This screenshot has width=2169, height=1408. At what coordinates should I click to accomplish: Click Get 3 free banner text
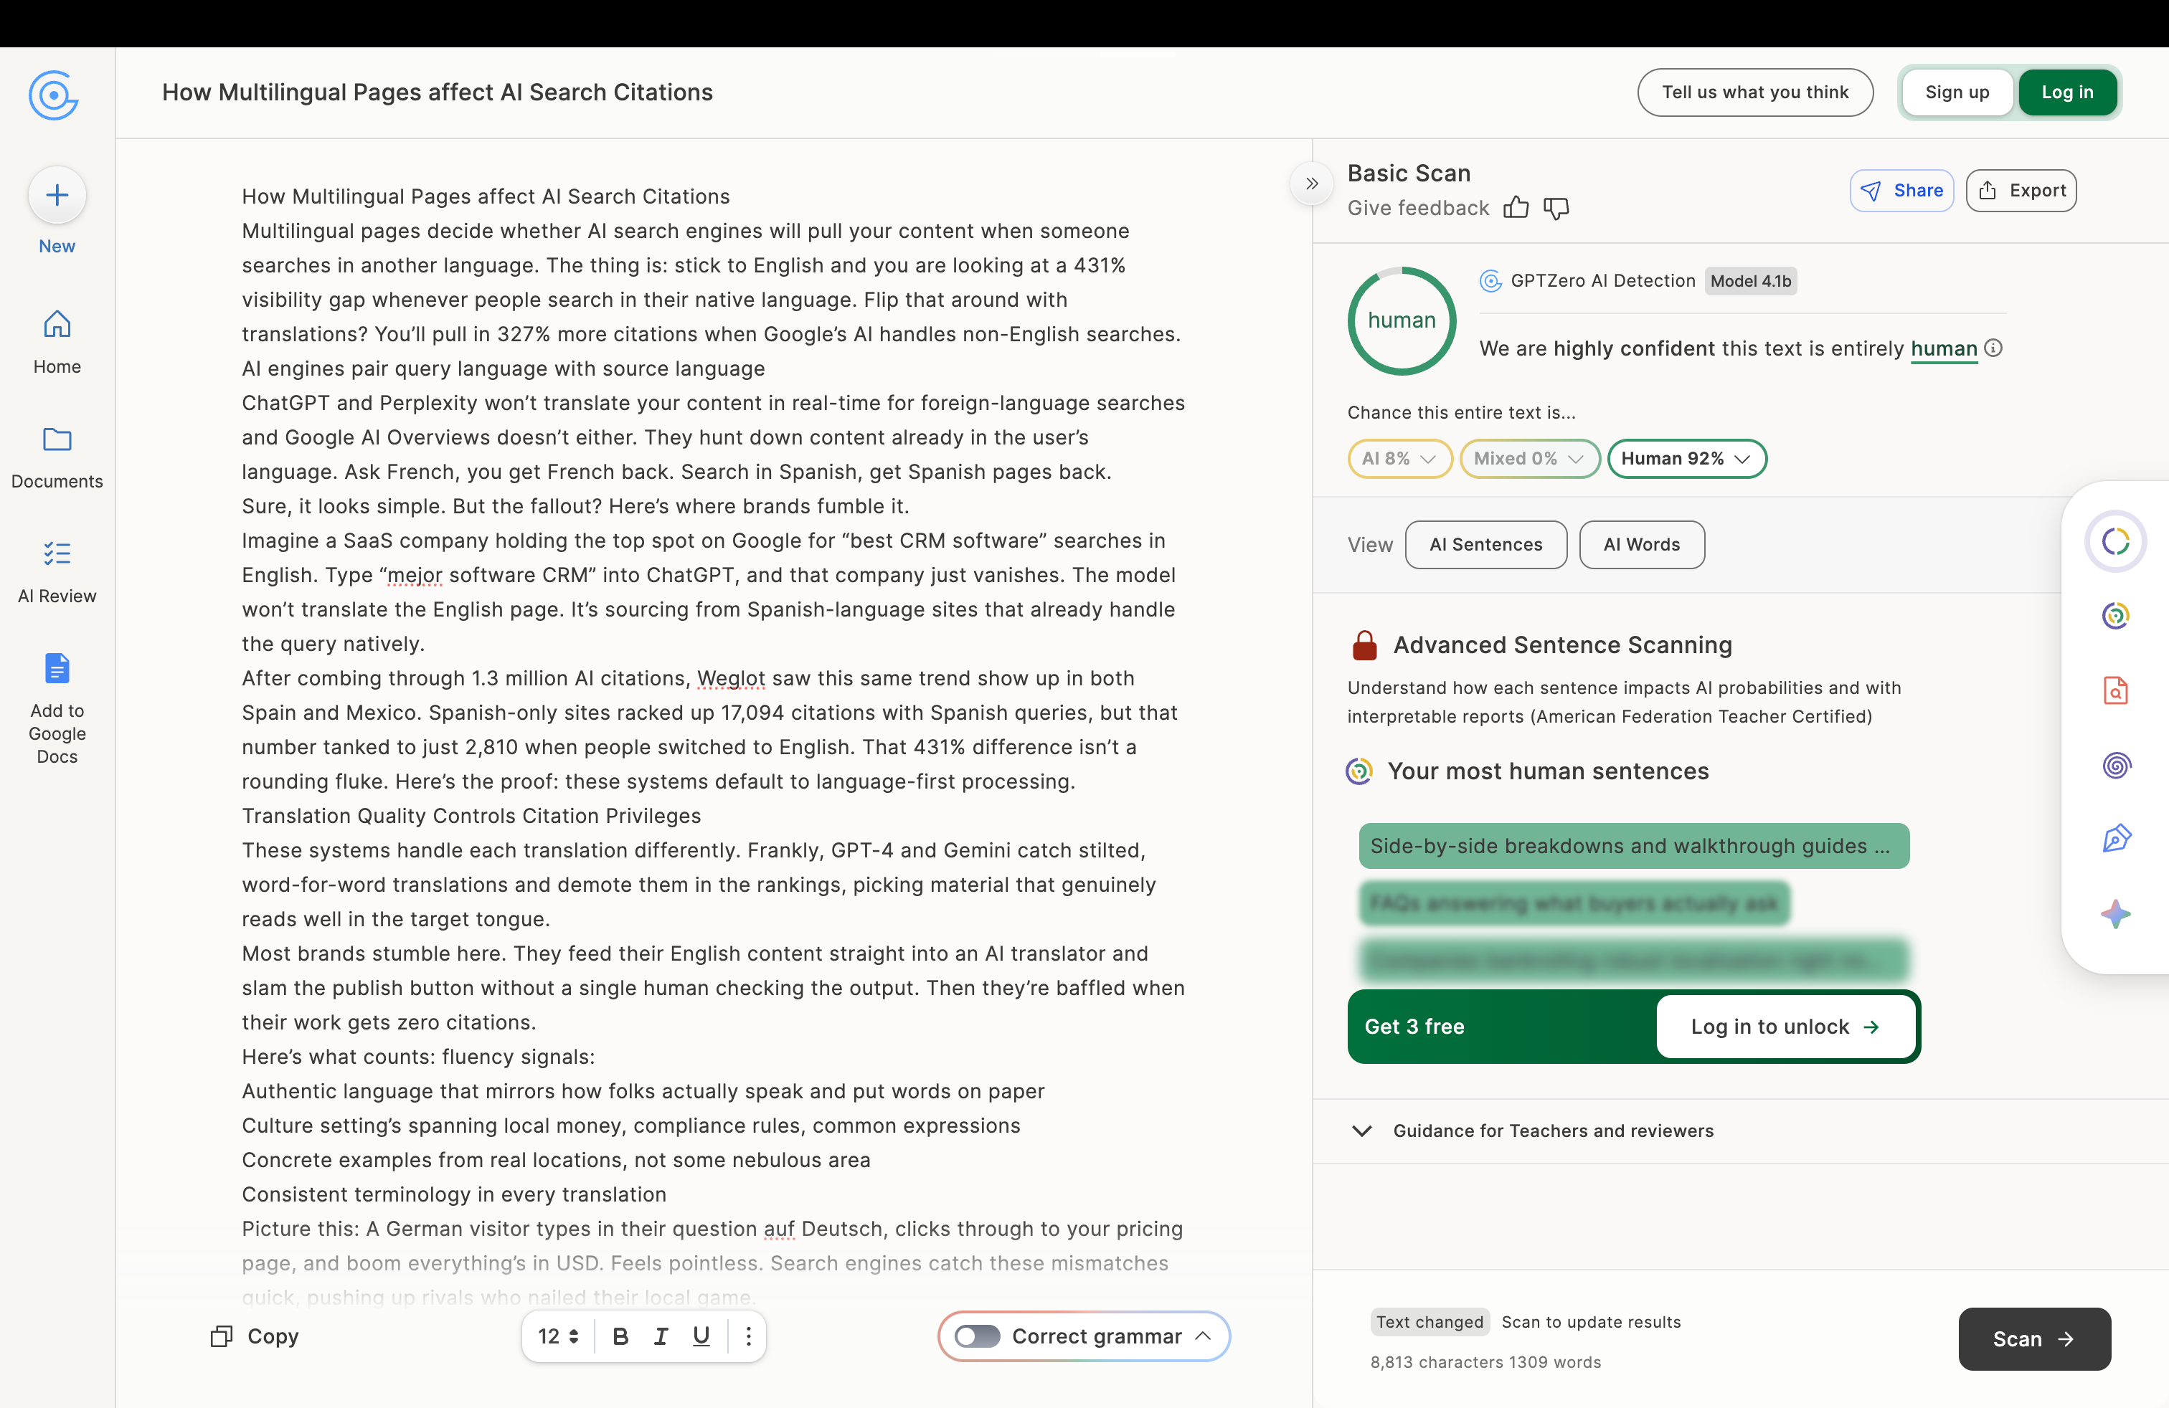pos(1414,1027)
